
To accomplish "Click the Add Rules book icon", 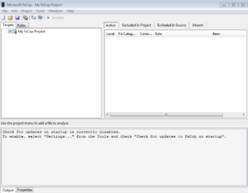I will pos(40,18).
